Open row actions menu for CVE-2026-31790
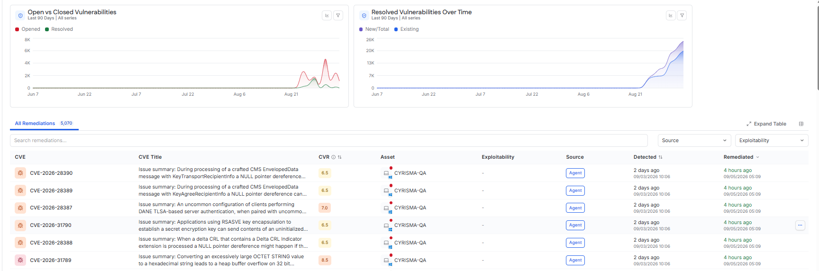 coord(800,226)
